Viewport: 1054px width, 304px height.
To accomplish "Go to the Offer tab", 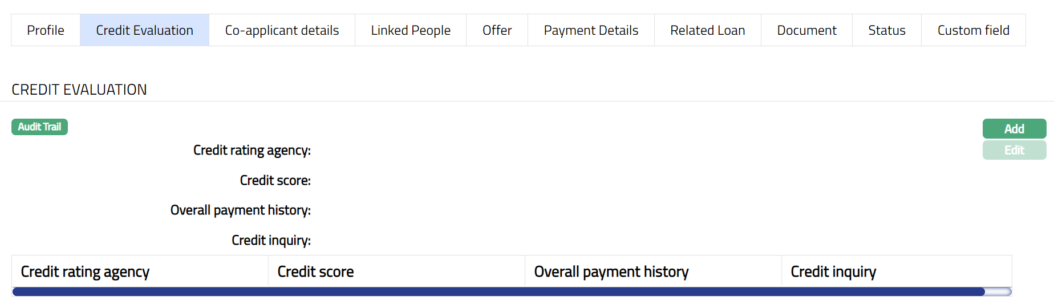I will tap(497, 30).
